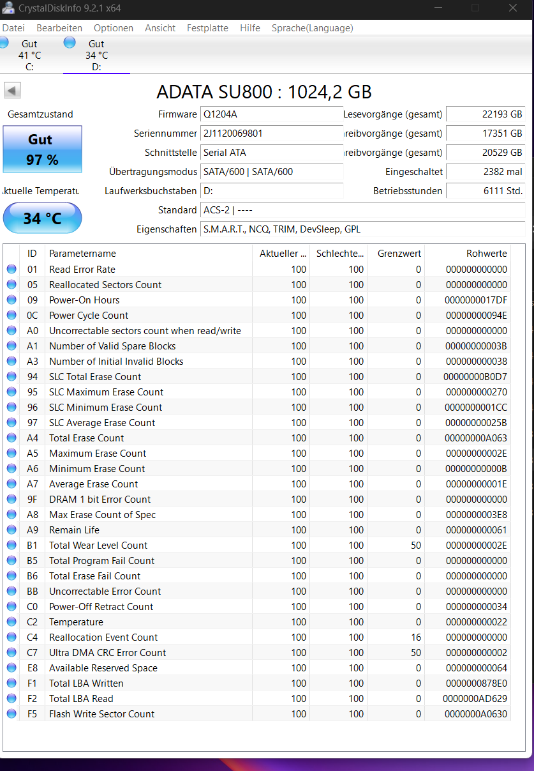534x771 pixels.
Task: Click status icon of Power-On Hours row
Action: [11, 300]
